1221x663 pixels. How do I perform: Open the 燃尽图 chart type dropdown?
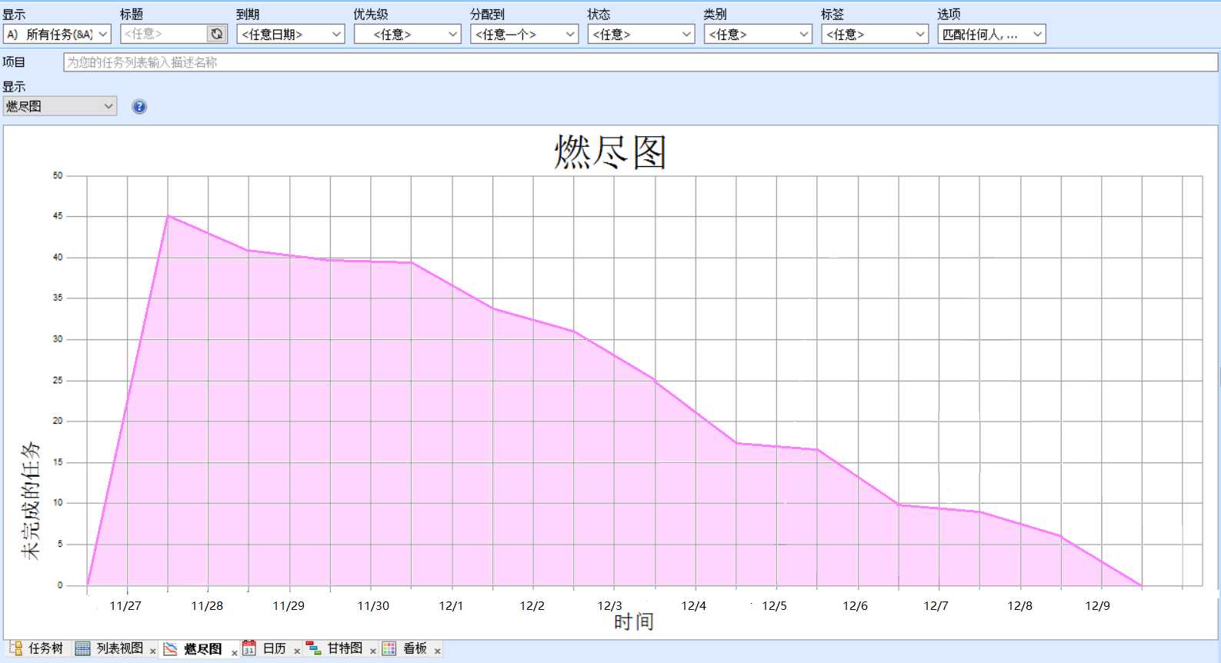(60, 107)
